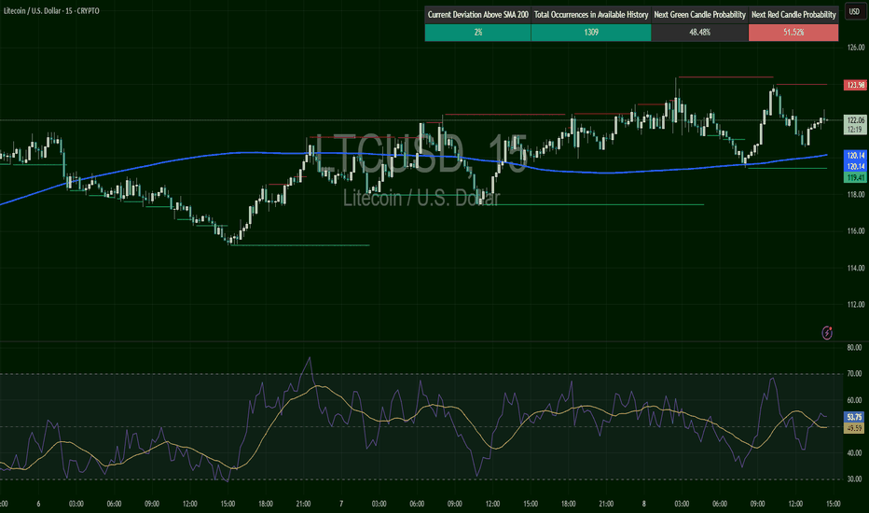Select the 'Current Deviation Above SMA 200' header cell
The height and width of the screenshot is (513, 869).
click(477, 15)
